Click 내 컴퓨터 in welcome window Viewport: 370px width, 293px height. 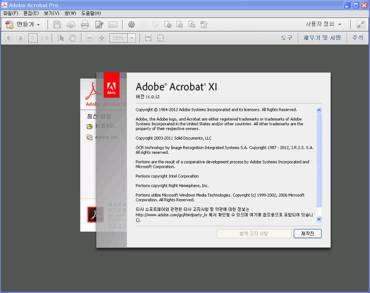pyautogui.click(x=103, y=126)
